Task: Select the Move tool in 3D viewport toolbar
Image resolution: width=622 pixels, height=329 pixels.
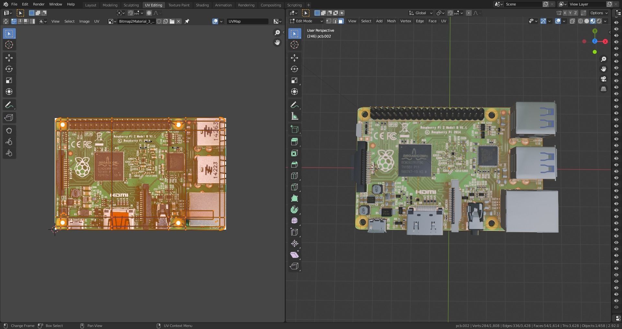Action: pos(294,58)
